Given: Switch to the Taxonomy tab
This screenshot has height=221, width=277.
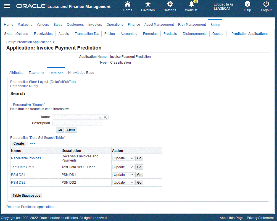Looking at the screenshot, I should tap(36, 73).
